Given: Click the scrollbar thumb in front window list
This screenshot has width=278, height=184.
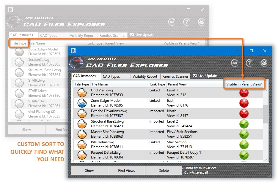Looking at the screenshot, I should click(266, 114).
